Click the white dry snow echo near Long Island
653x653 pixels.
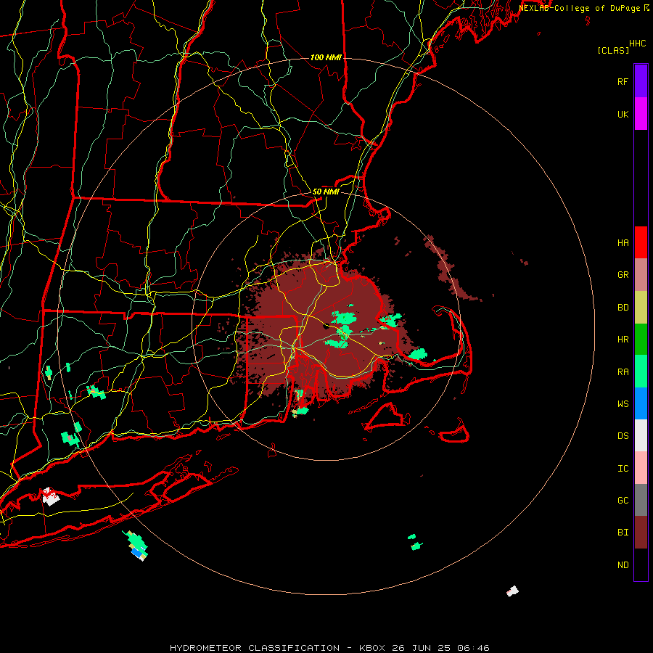(x=51, y=496)
